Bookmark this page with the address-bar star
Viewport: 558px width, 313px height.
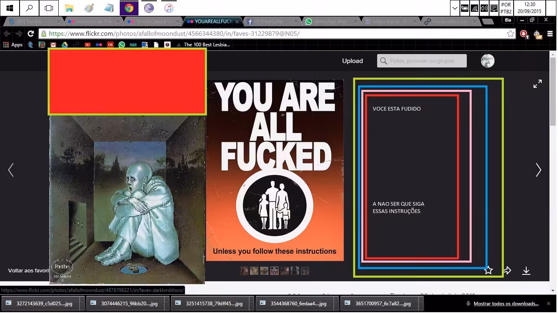pos(510,34)
